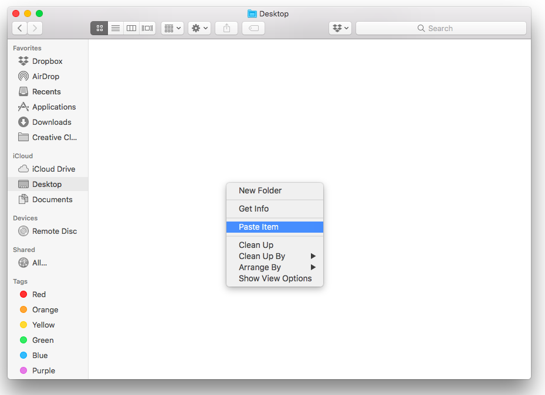Click the Search field
The height and width of the screenshot is (395, 545).
(441, 28)
